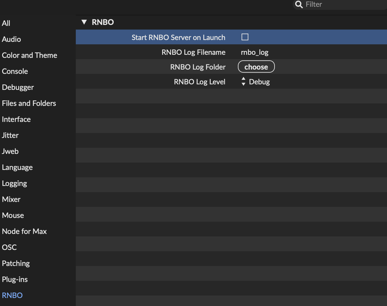Open OSC preferences category
387x306 pixels.
coord(9,247)
